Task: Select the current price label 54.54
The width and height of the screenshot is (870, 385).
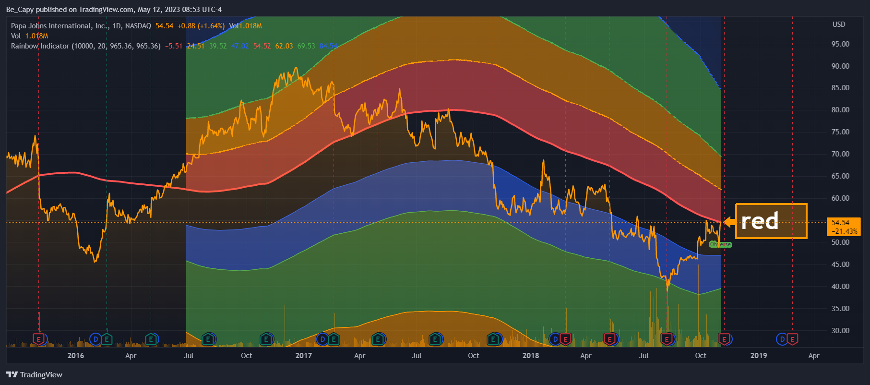Action: 840,223
